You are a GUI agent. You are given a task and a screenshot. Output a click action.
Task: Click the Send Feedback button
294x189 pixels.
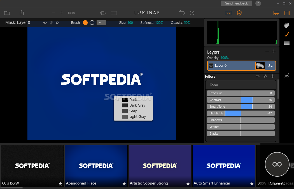236,3
